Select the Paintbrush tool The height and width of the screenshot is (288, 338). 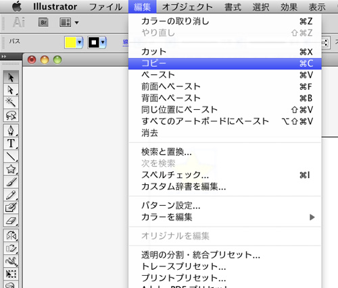coord(11,182)
